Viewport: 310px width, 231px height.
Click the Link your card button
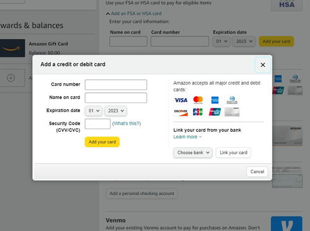pyautogui.click(x=233, y=153)
